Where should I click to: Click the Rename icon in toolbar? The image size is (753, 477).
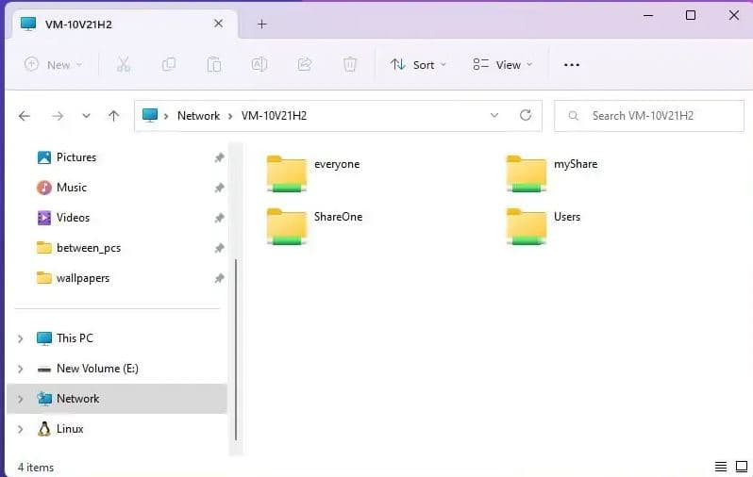259,65
